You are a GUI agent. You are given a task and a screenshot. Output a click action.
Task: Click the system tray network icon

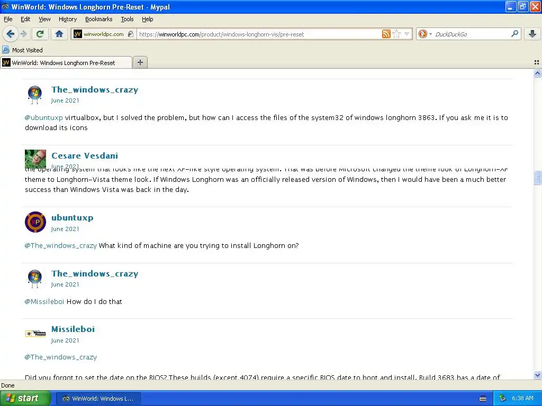tap(503, 398)
